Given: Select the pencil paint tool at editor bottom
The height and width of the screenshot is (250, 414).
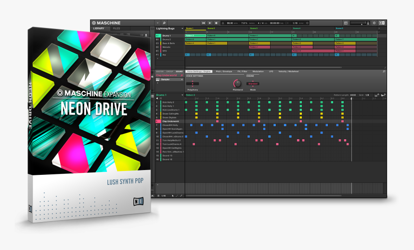Looking at the screenshot, I should pos(177,196).
